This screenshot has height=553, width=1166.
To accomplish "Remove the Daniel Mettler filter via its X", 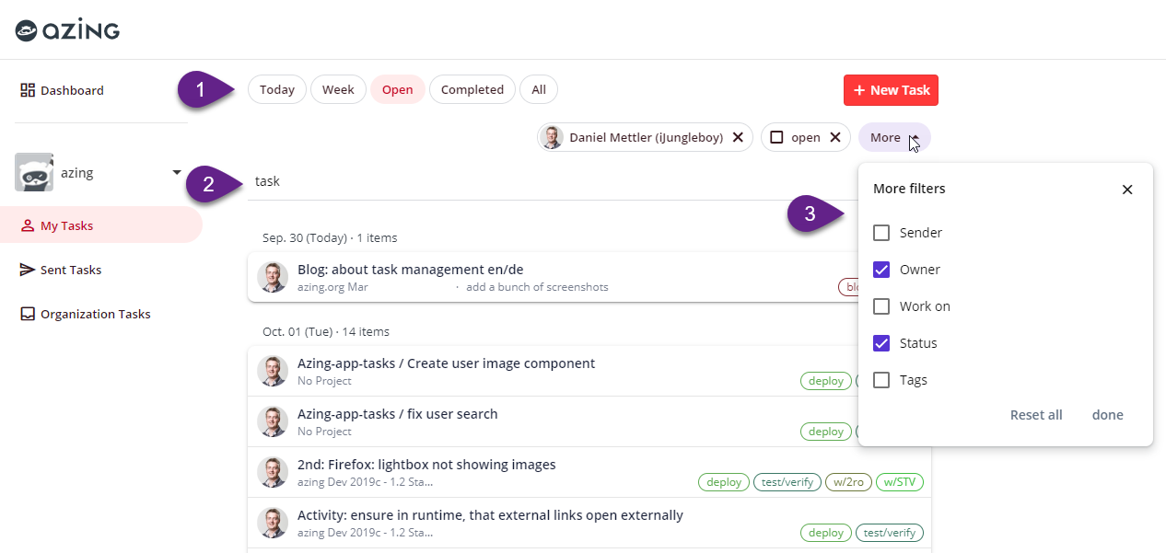I will (x=737, y=136).
